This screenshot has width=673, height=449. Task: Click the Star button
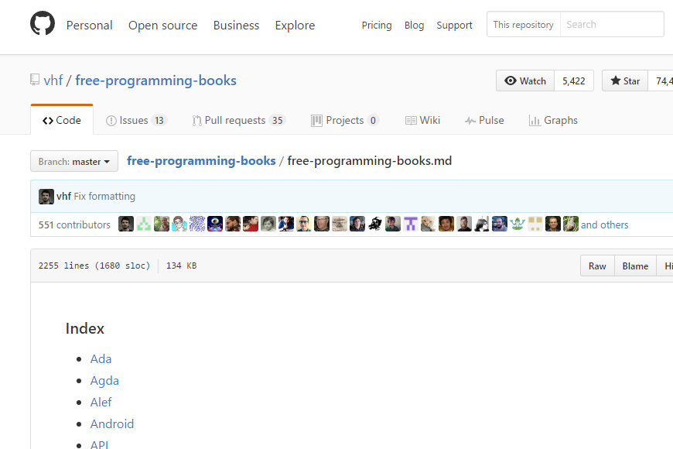(625, 81)
